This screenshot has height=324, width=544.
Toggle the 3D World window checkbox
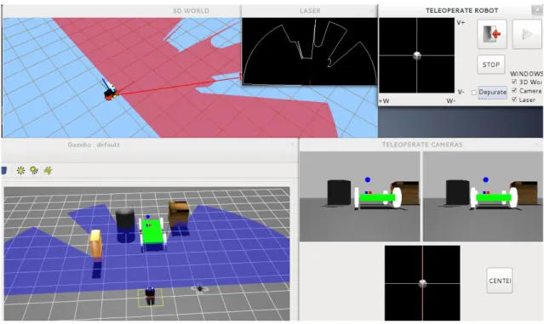pyautogui.click(x=514, y=82)
